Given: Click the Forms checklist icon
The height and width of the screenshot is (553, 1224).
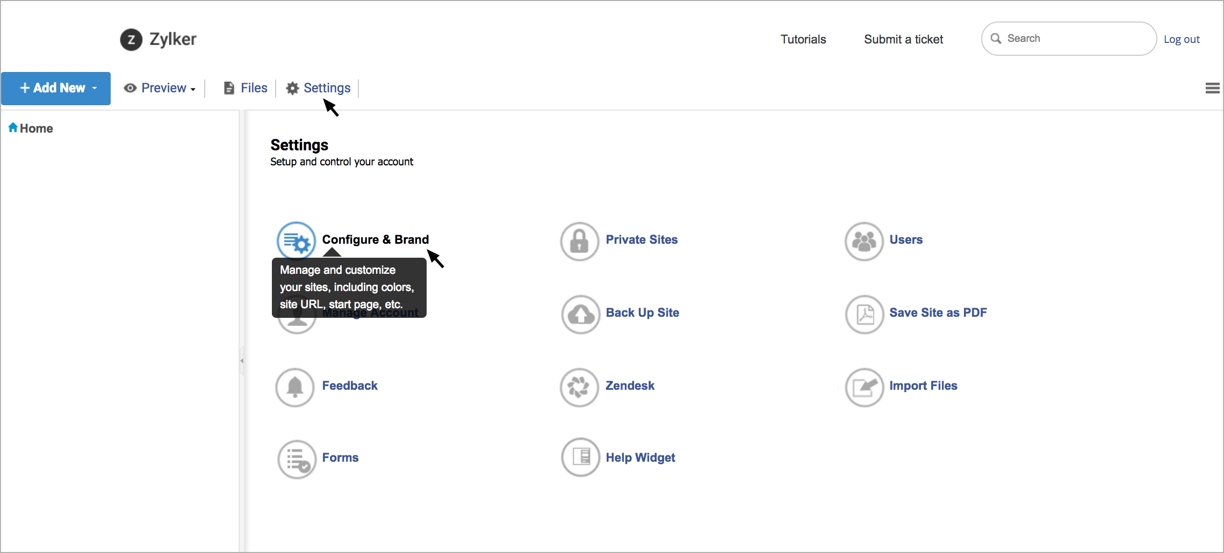Looking at the screenshot, I should (x=297, y=460).
